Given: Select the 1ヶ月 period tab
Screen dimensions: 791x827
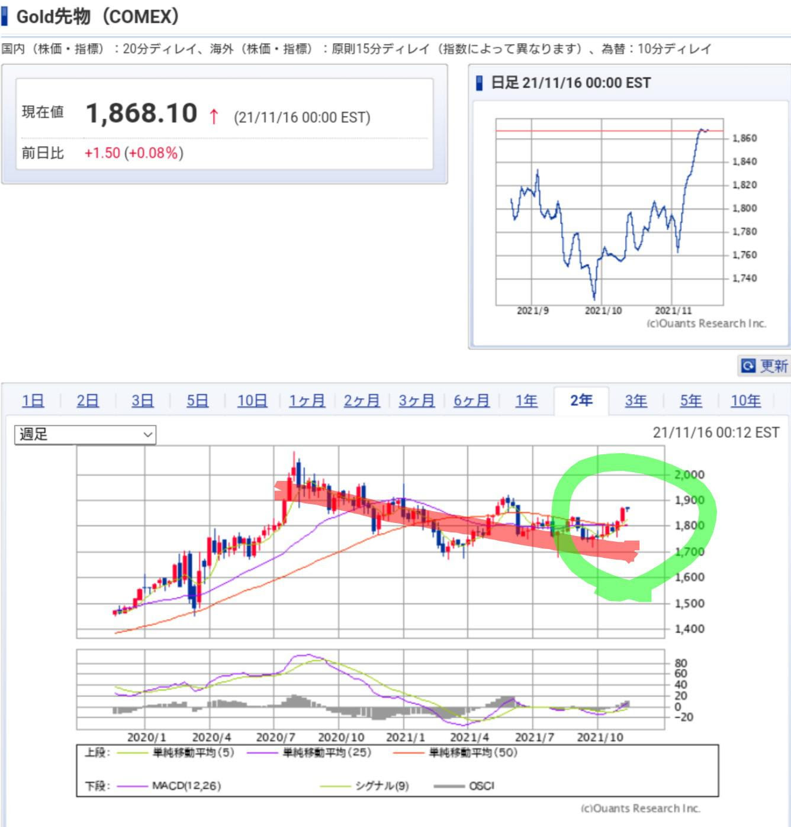Looking at the screenshot, I should point(307,401).
